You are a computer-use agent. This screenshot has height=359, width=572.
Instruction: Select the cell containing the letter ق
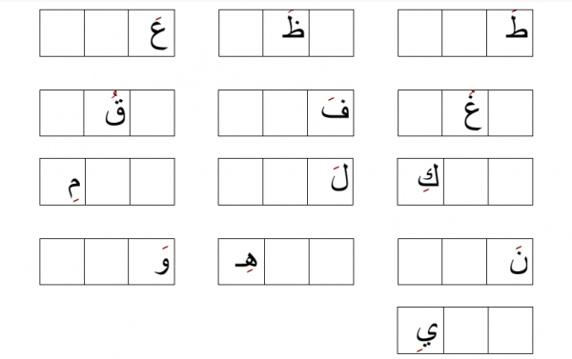click(107, 113)
